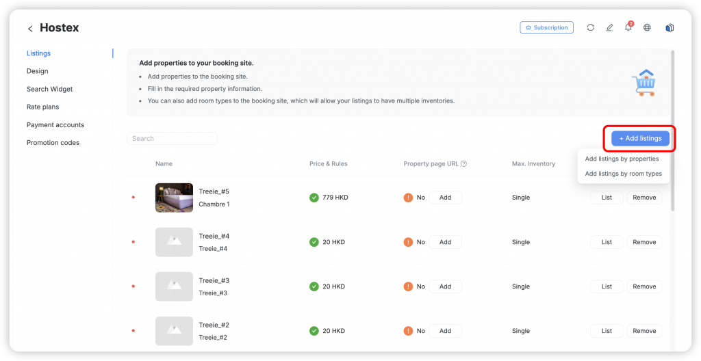
Task: Open the notifications bell
Action: pos(628,28)
